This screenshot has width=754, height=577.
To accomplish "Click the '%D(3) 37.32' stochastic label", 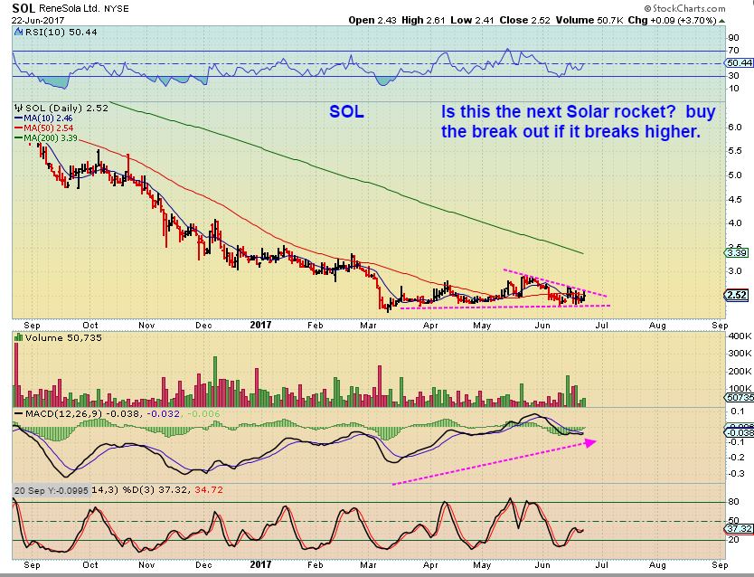I will pos(156,490).
